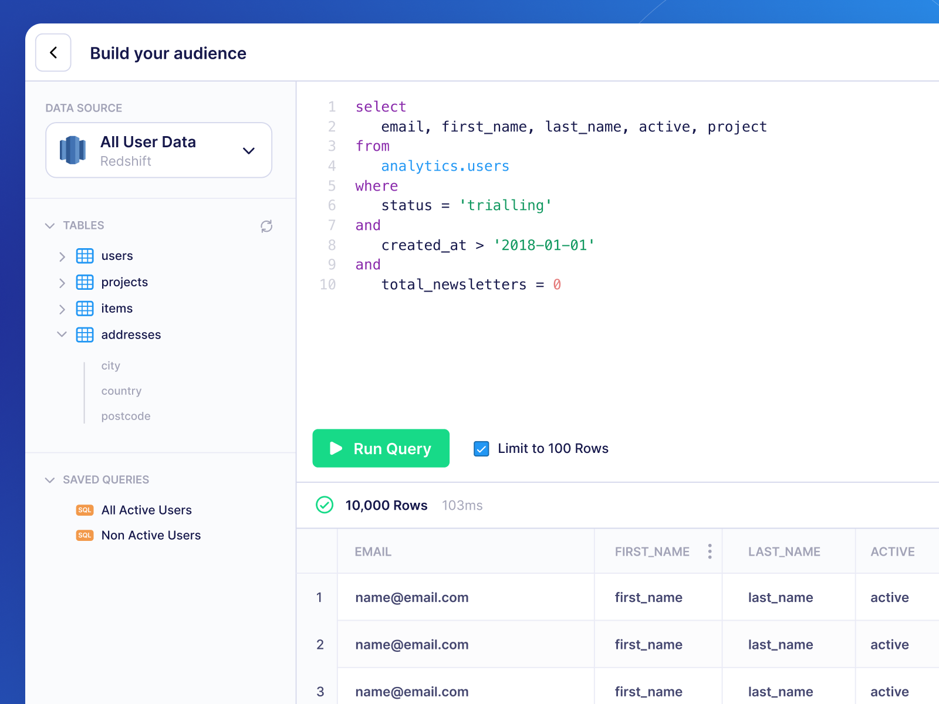The image size is (939, 704).
Task: Collapse the addresses table columns
Action: tap(62, 334)
